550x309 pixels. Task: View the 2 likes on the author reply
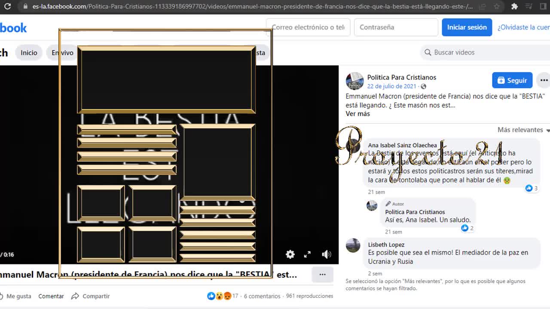point(467,228)
